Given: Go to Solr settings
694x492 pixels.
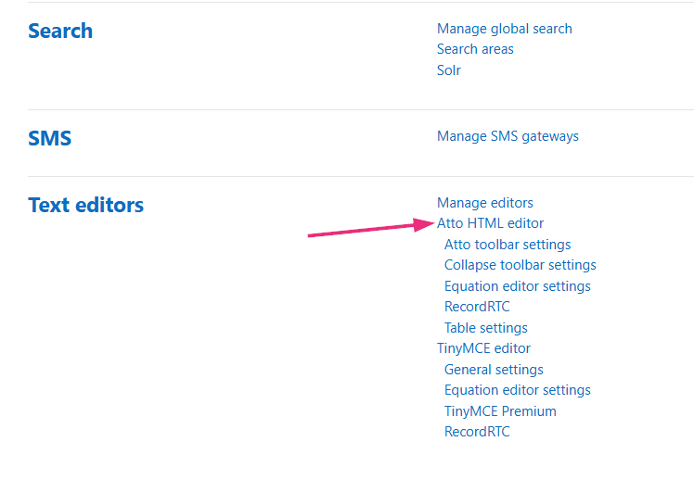Looking at the screenshot, I should [x=449, y=70].
